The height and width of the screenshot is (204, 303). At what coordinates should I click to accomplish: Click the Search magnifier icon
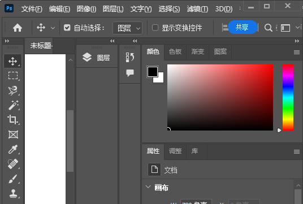click(268, 28)
